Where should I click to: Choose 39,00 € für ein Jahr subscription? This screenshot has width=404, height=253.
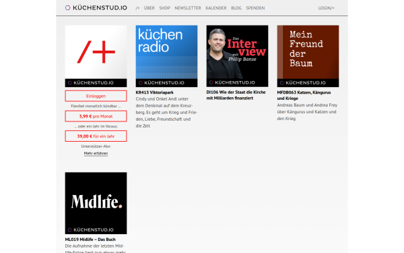click(96, 136)
